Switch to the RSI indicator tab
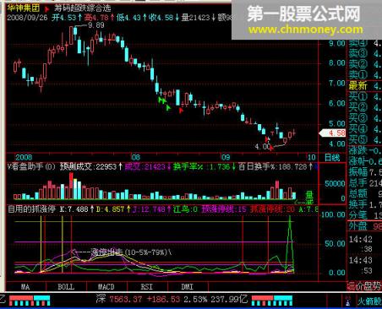Screen dimensions: 382x309 click(x=147, y=287)
